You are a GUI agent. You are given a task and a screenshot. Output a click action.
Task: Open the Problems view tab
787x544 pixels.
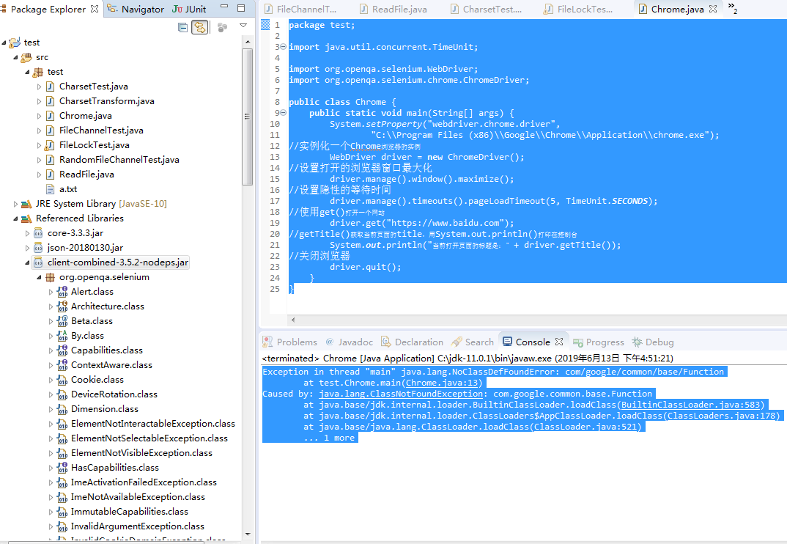pyautogui.click(x=290, y=342)
